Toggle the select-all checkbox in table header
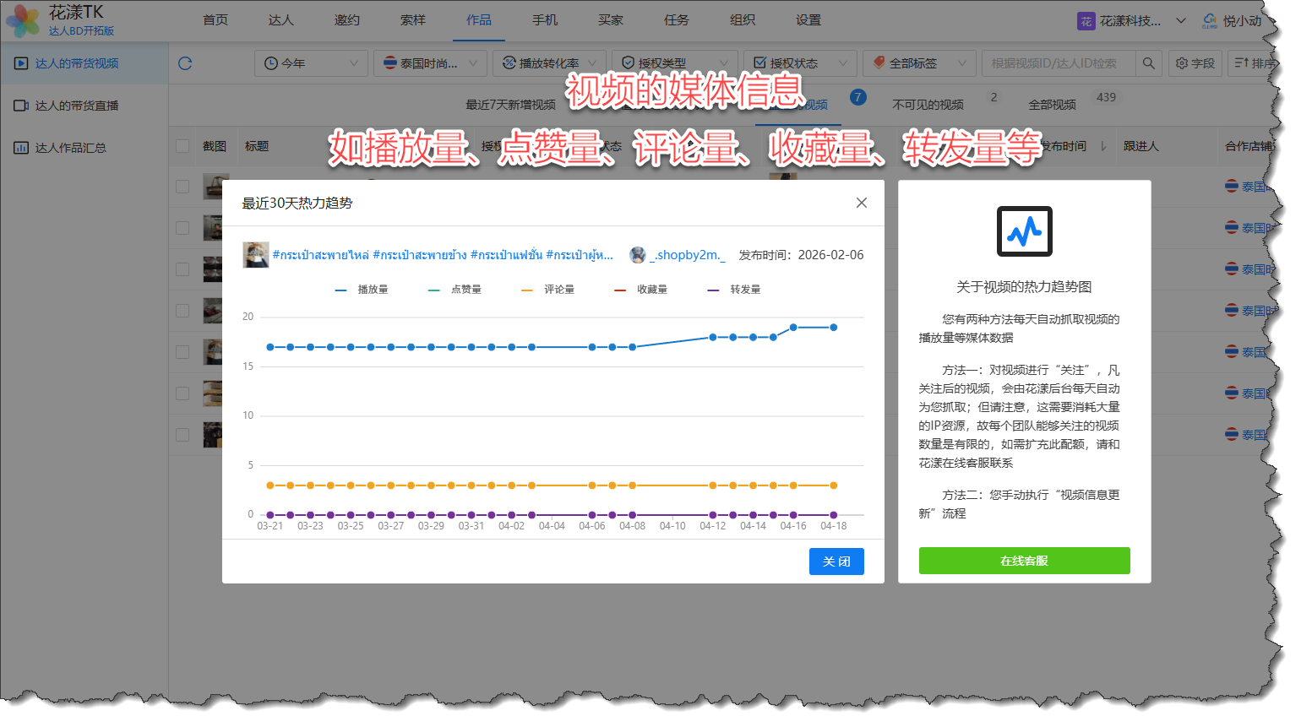Image resolution: width=1301 pixels, height=727 pixels. tap(182, 146)
